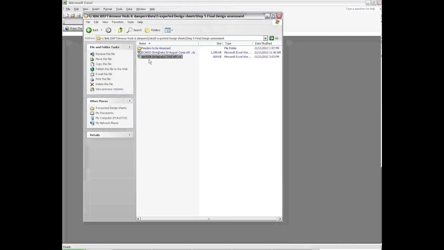Click the scroll right arrow of file list
The height and width of the screenshot is (250, 444).
tap(280, 219)
